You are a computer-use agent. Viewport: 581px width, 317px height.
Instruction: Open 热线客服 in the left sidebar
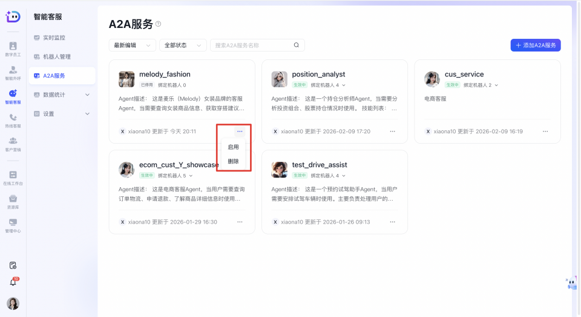pyautogui.click(x=13, y=120)
